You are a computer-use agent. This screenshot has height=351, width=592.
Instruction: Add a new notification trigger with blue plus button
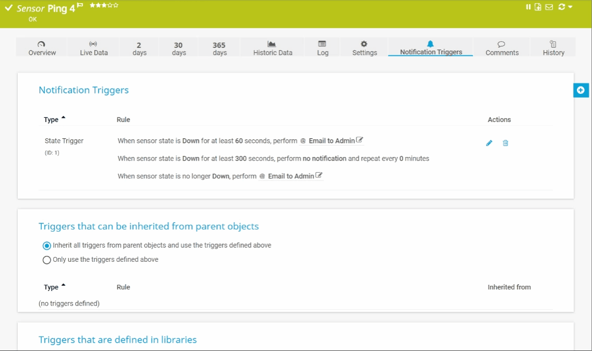pos(581,90)
